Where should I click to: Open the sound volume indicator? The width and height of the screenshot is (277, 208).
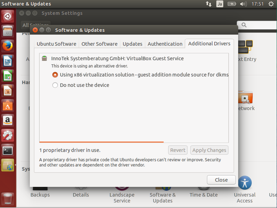pyautogui.click(x=243, y=4)
